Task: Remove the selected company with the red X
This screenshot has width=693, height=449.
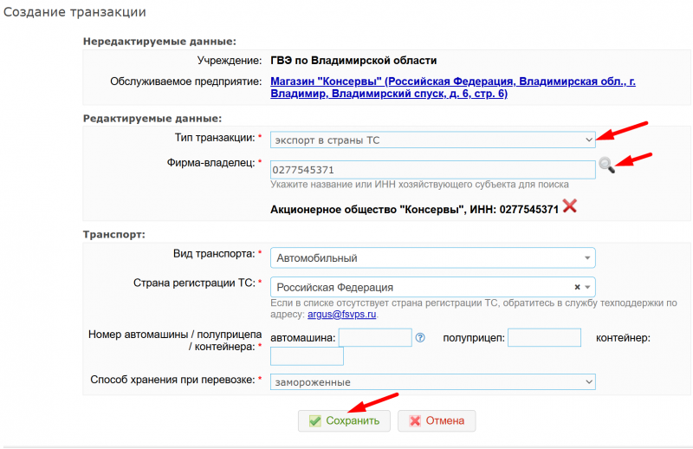Action: [569, 206]
